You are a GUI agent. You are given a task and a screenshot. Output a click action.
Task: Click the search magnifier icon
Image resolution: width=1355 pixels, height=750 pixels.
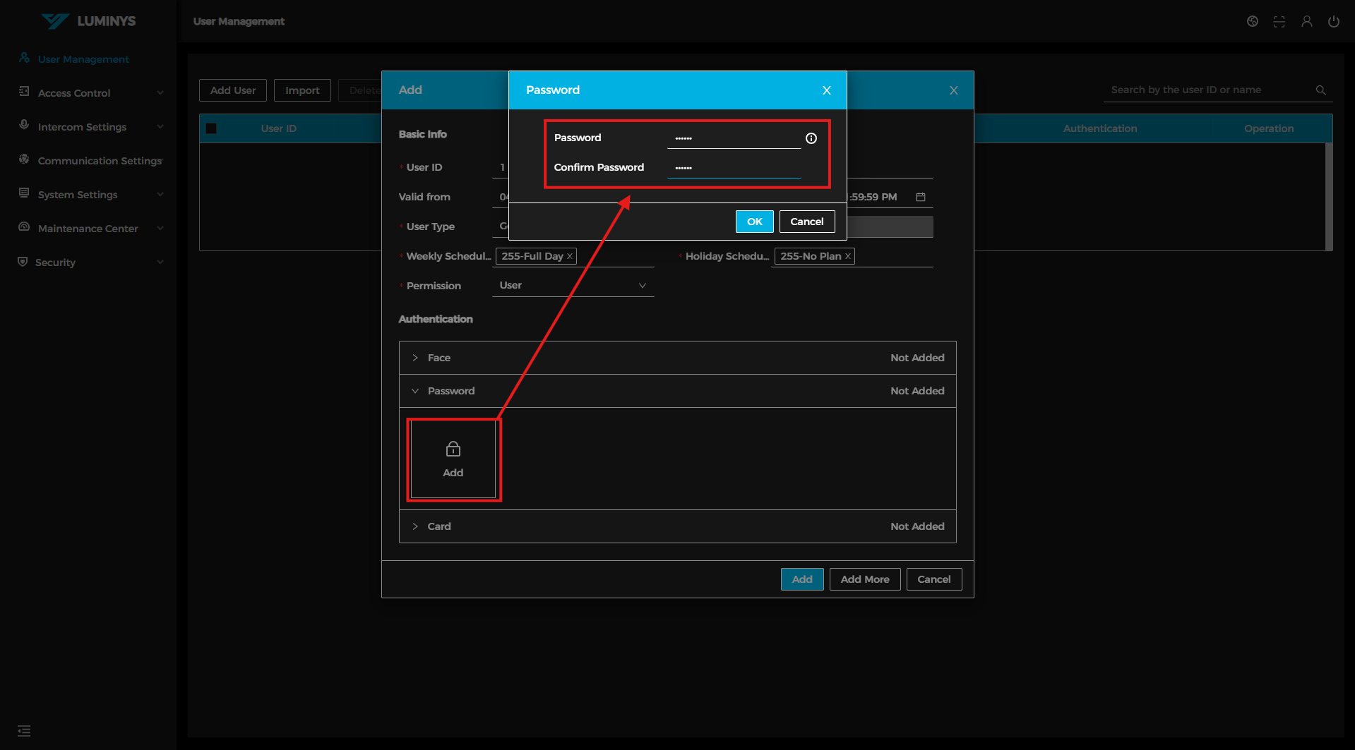(x=1320, y=90)
